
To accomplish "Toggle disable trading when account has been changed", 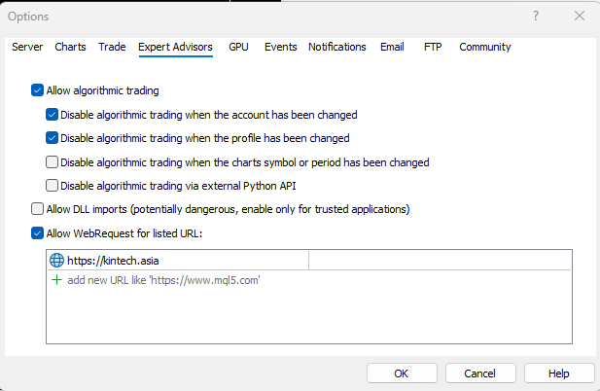I will (x=52, y=115).
